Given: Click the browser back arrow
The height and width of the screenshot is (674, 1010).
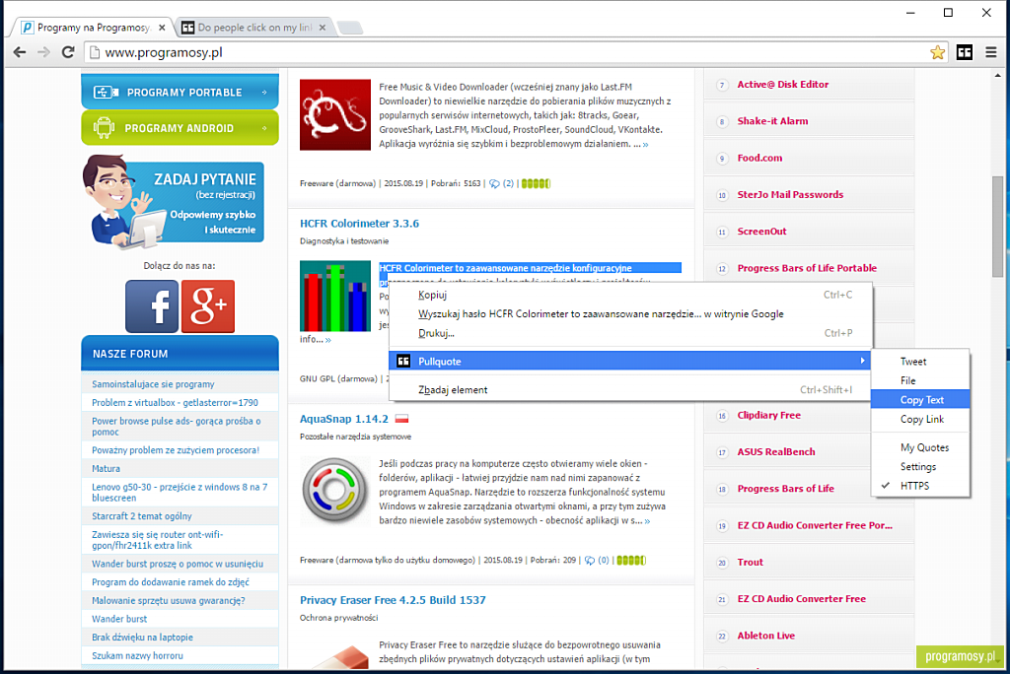Looking at the screenshot, I should pyautogui.click(x=20, y=52).
